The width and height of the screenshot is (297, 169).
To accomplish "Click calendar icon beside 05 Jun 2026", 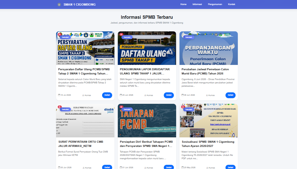I will coord(59,167).
